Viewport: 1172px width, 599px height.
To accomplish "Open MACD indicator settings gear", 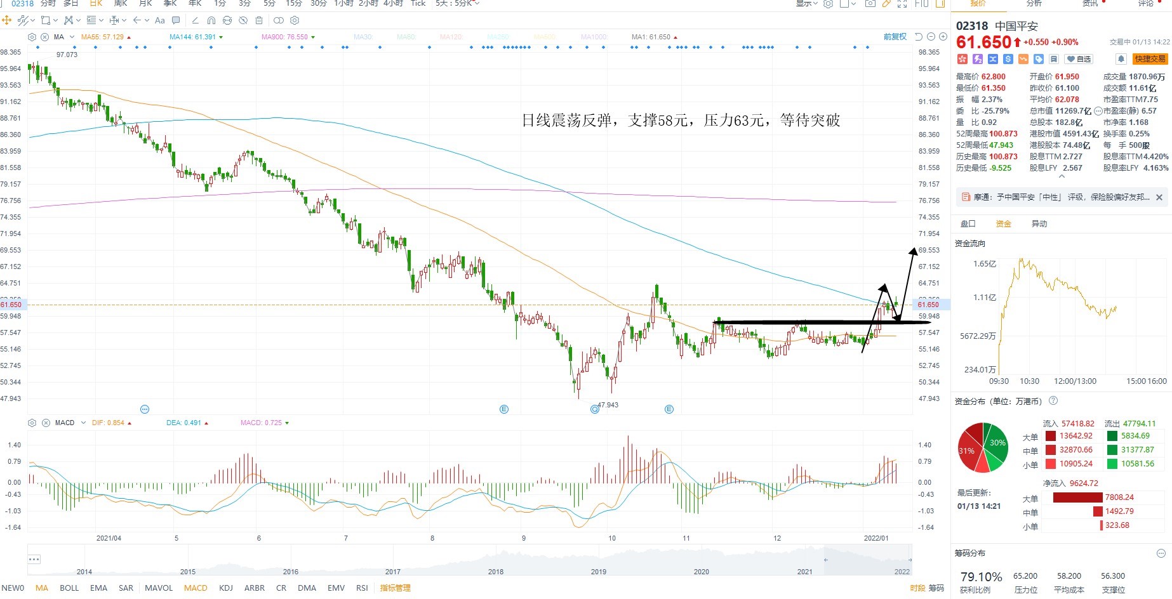I will (x=32, y=423).
